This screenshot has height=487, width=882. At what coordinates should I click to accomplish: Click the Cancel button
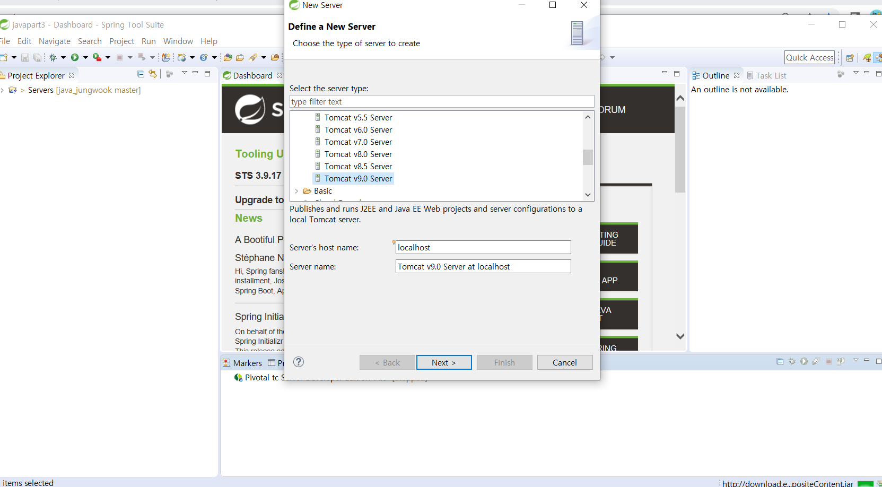(x=565, y=362)
